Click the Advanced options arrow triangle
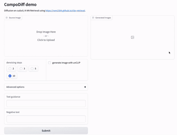 coord(85,87)
